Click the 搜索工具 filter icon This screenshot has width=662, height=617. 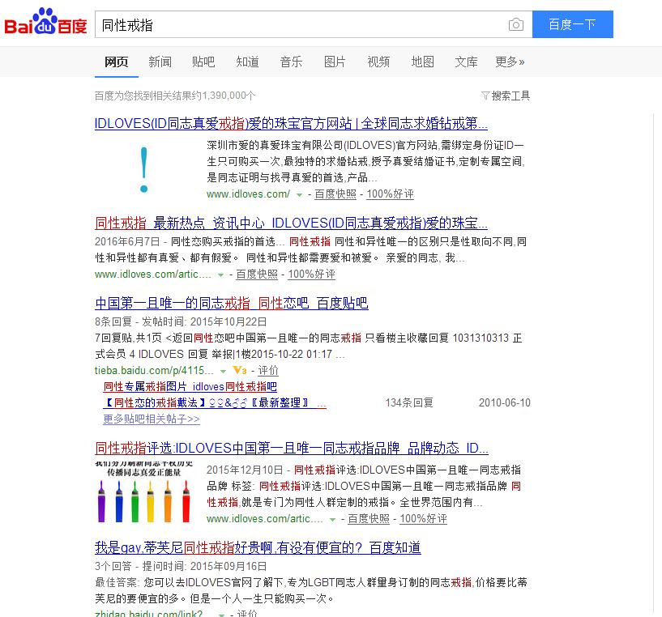tap(485, 96)
